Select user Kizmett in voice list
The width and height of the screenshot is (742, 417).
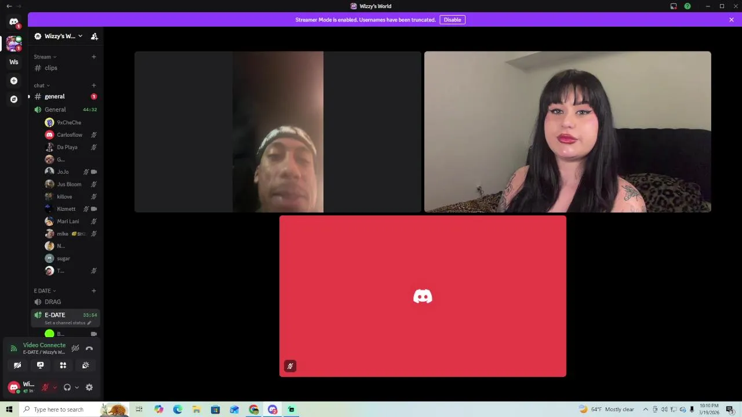tap(71, 209)
